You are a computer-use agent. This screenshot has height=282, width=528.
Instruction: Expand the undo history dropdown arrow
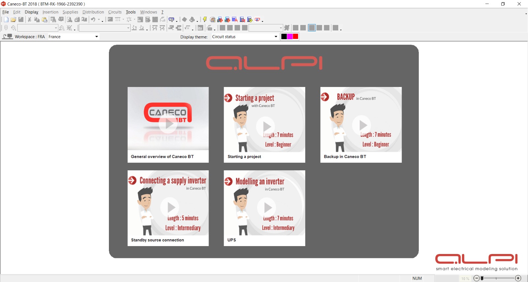(x=99, y=20)
